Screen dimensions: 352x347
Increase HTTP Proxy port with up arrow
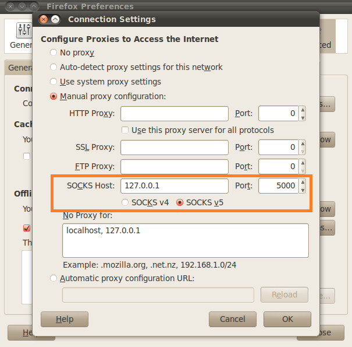click(303, 110)
